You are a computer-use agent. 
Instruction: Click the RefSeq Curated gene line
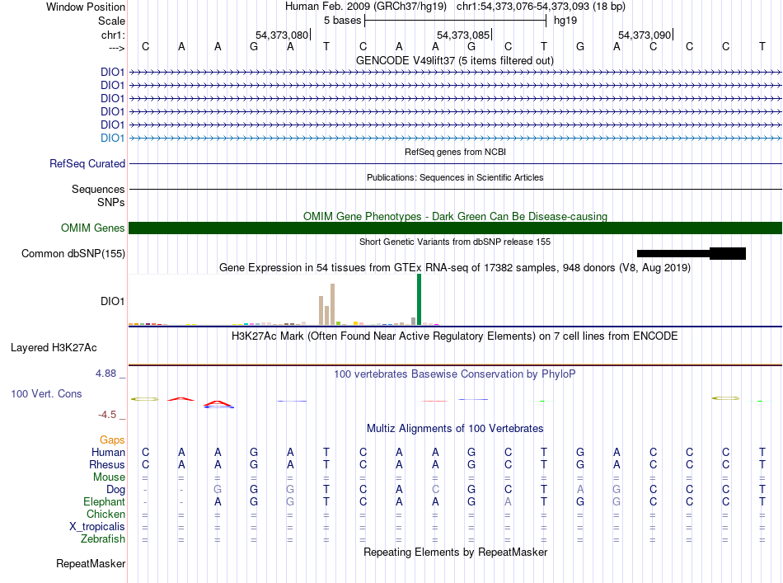(455, 163)
